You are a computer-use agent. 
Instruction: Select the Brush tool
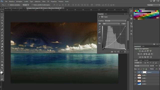[x=2, y=32]
